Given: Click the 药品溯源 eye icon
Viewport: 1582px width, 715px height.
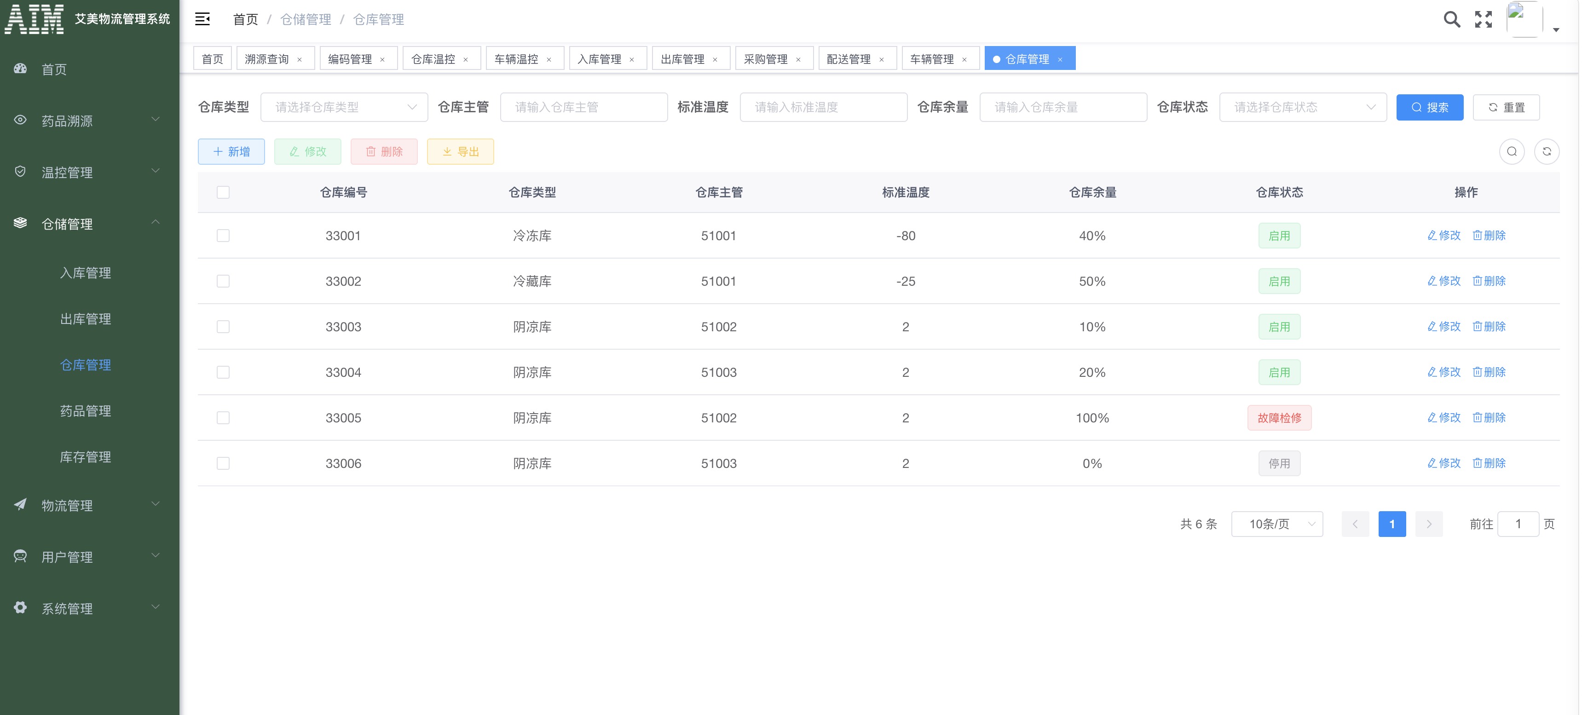Looking at the screenshot, I should click(x=20, y=120).
